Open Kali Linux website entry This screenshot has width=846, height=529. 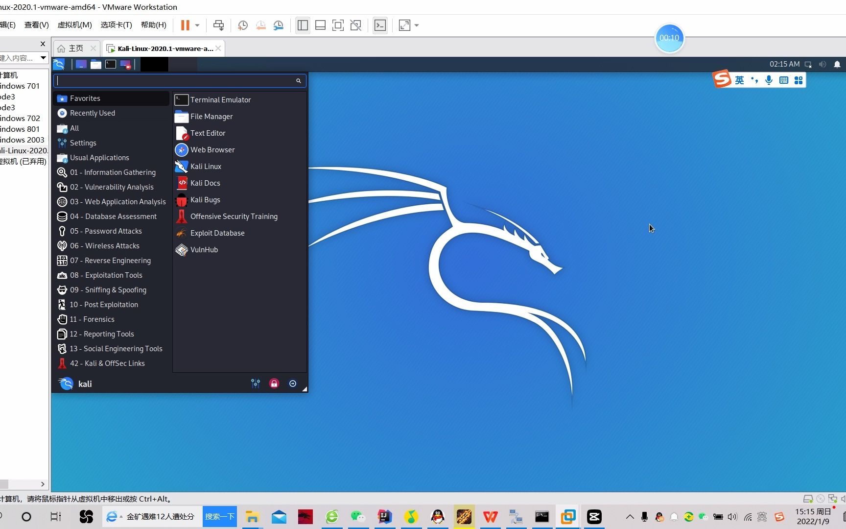tap(239, 167)
